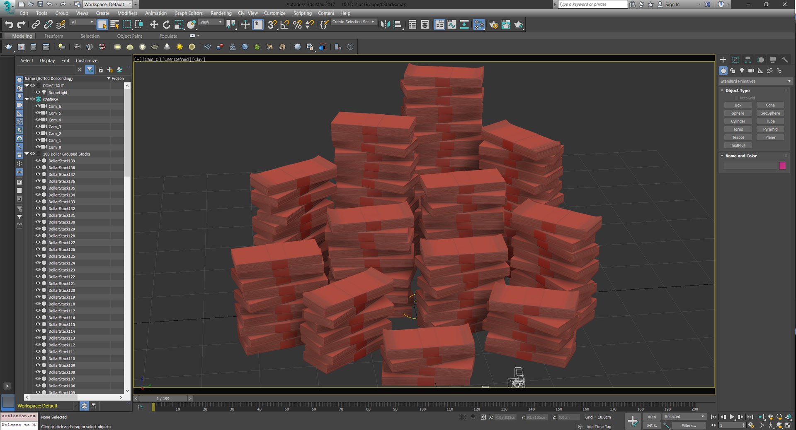Open the Standard Primitives dropdown
The width and height of the screenshot is (796, 430).
tap(755, 81)
